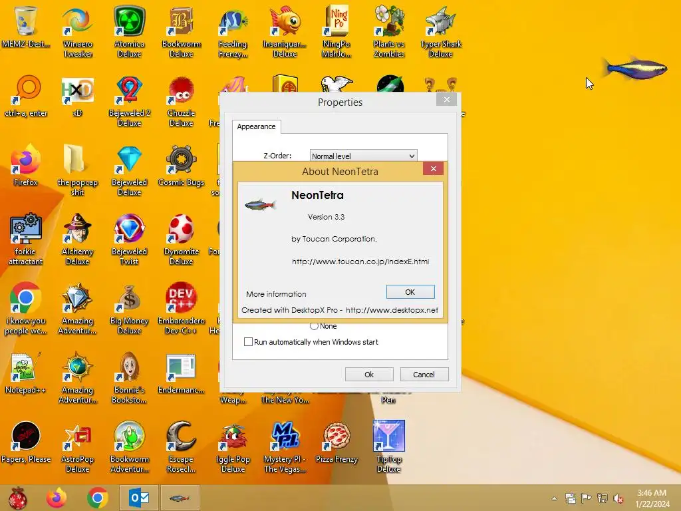Open the Z-Order dropdown in Properties

click(x=364, y=156)
